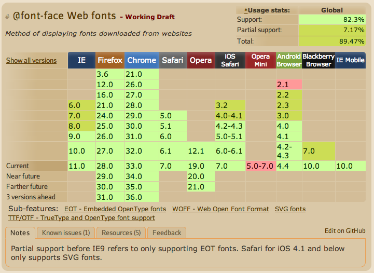
Task: Select iOS Safari version 3.2 cell
Action: click(x=230, y=105)
